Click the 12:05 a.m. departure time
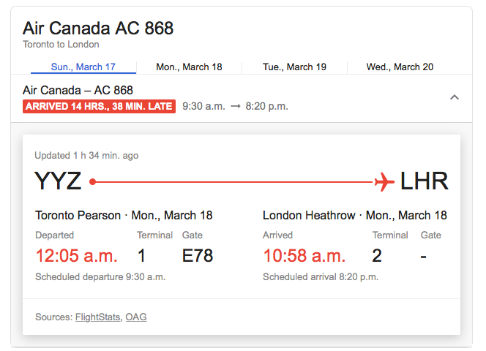Viewport: 486px width, 351px height. click(77, 256)
